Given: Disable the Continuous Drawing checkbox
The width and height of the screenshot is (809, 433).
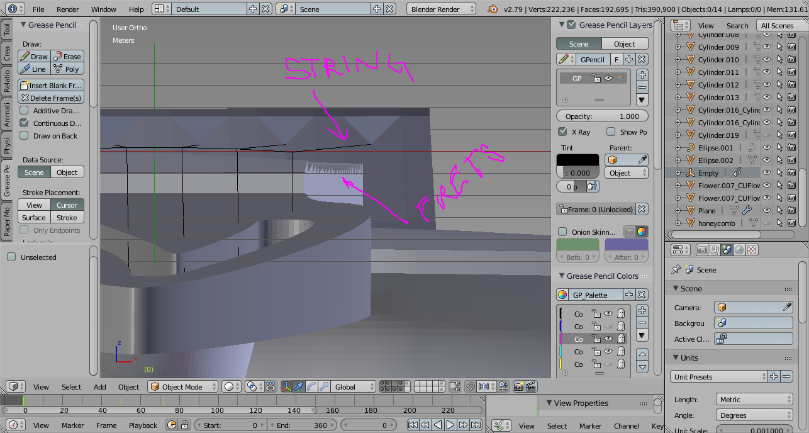Looking at the screenshot, I should pyautogui.click(x=25, y=123).
